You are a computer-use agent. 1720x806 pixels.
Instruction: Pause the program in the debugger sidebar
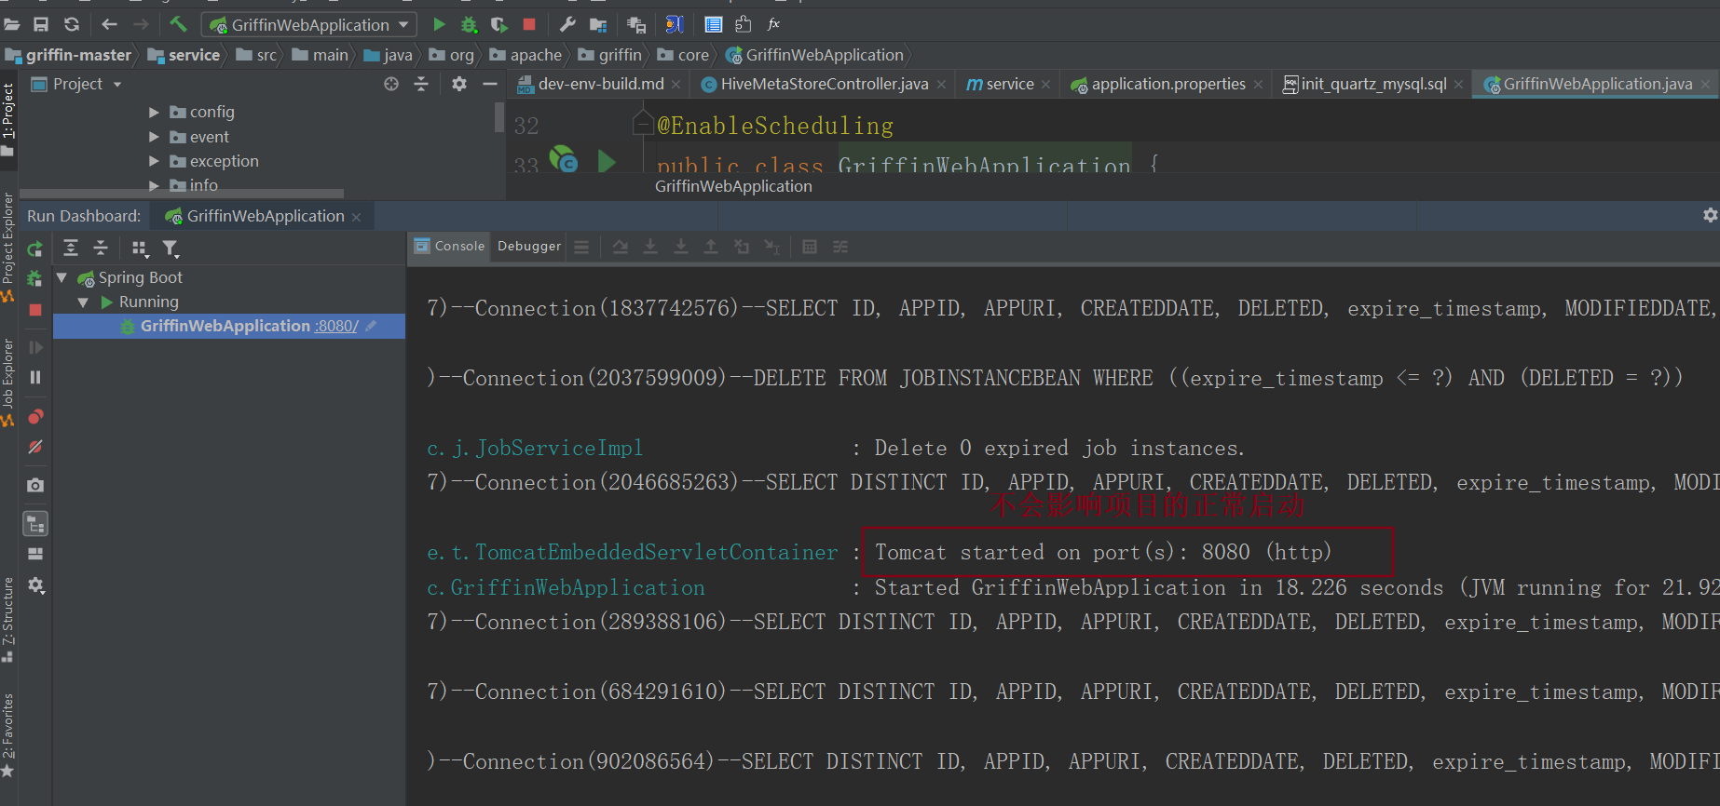[x=35, y=377]
